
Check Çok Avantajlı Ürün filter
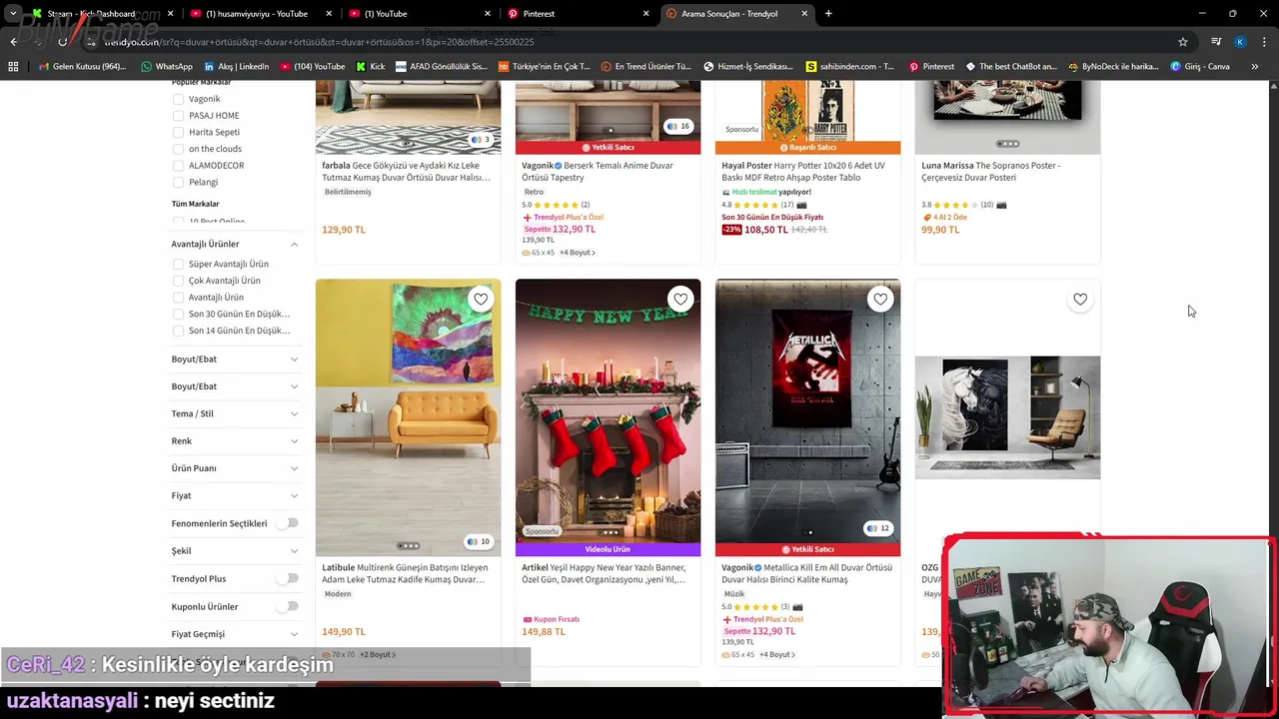coord(178,281)
